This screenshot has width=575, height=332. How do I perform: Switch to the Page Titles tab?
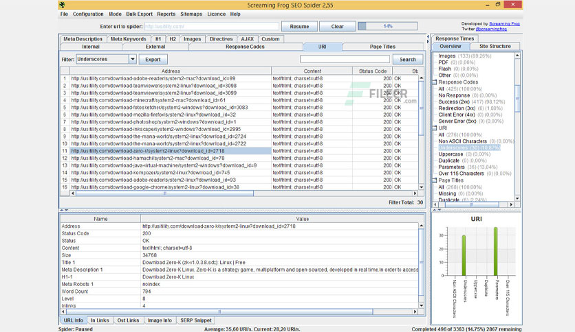pos(382,47)
